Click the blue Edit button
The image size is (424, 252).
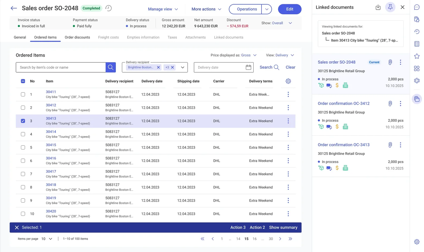[290, 9]
